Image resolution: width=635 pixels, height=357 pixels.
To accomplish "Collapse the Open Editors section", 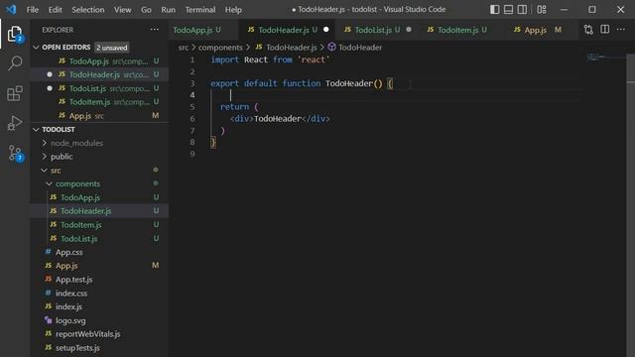I will (x=36, y=48).
